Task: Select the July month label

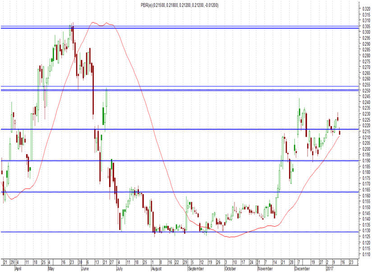Action: (119, 269)
